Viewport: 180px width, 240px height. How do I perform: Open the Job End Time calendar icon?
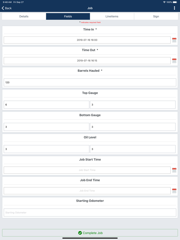pos(174,191)
